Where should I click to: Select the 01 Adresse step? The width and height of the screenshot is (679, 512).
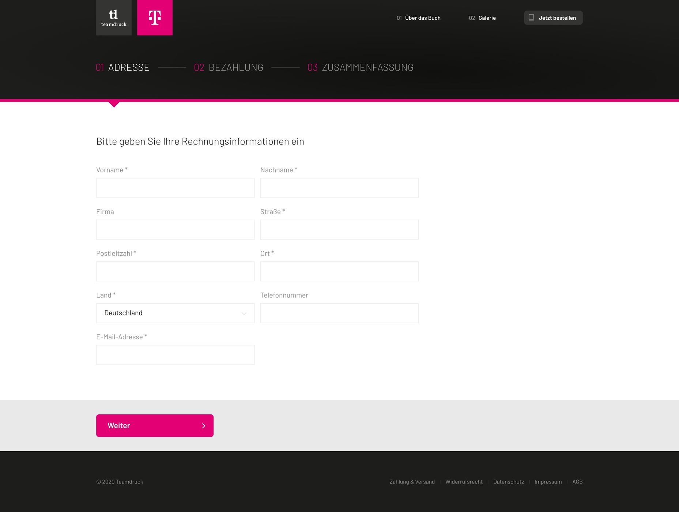(x=122, y=67)
